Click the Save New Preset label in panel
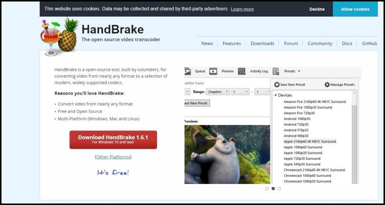This screenshot has height=205, width=385. click(293, 85)
